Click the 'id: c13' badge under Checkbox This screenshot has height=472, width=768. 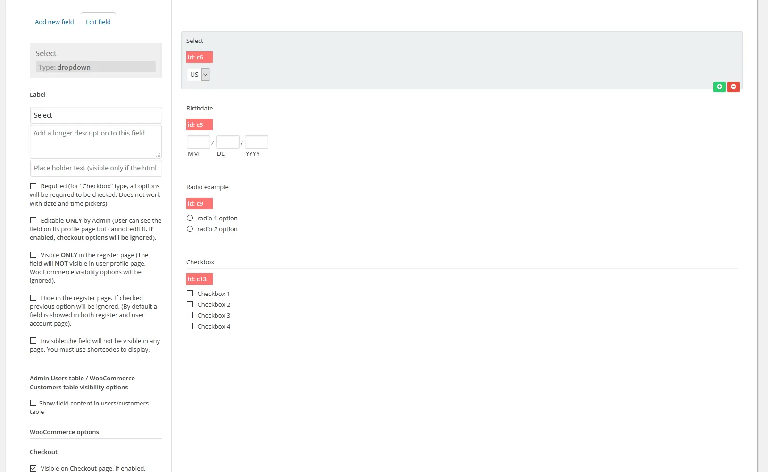pyautogui.click(x=199, y=279)
